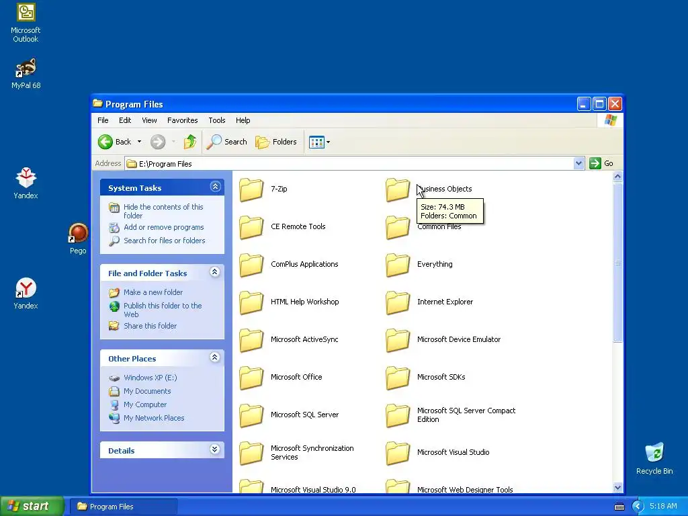Click Make a new folder link
Viewport: 688px width, 516px height.
point(153,292)
